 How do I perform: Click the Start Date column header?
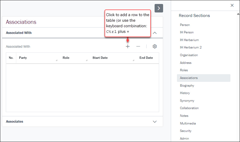[100, 58]
